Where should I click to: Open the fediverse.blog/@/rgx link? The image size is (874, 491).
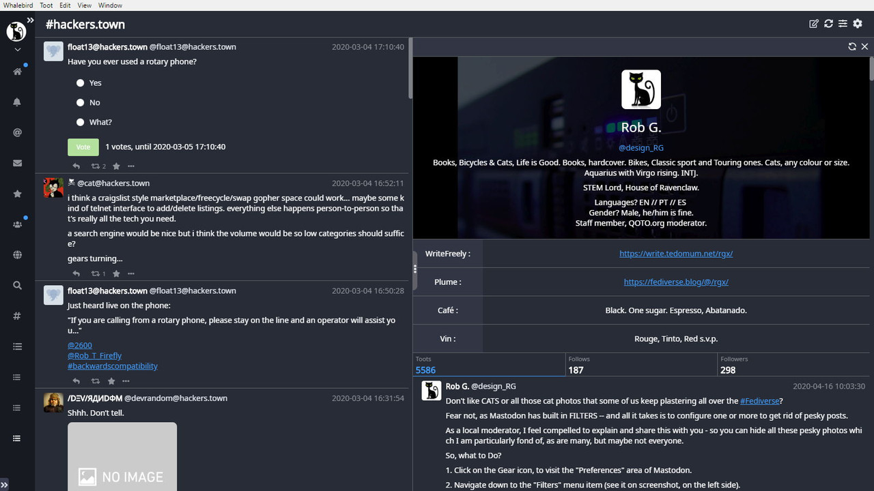coord(676,282)
